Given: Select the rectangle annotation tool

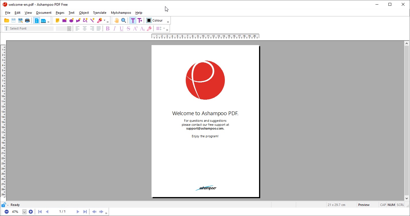Looking at the screenshot, I should 64,20.
